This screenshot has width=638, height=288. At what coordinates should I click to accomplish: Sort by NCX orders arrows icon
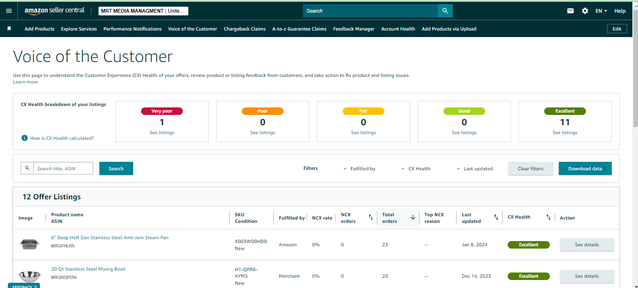(370, 217)
